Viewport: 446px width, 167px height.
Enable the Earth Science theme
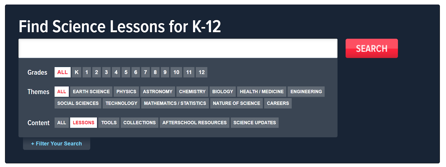tap(91, 92)
